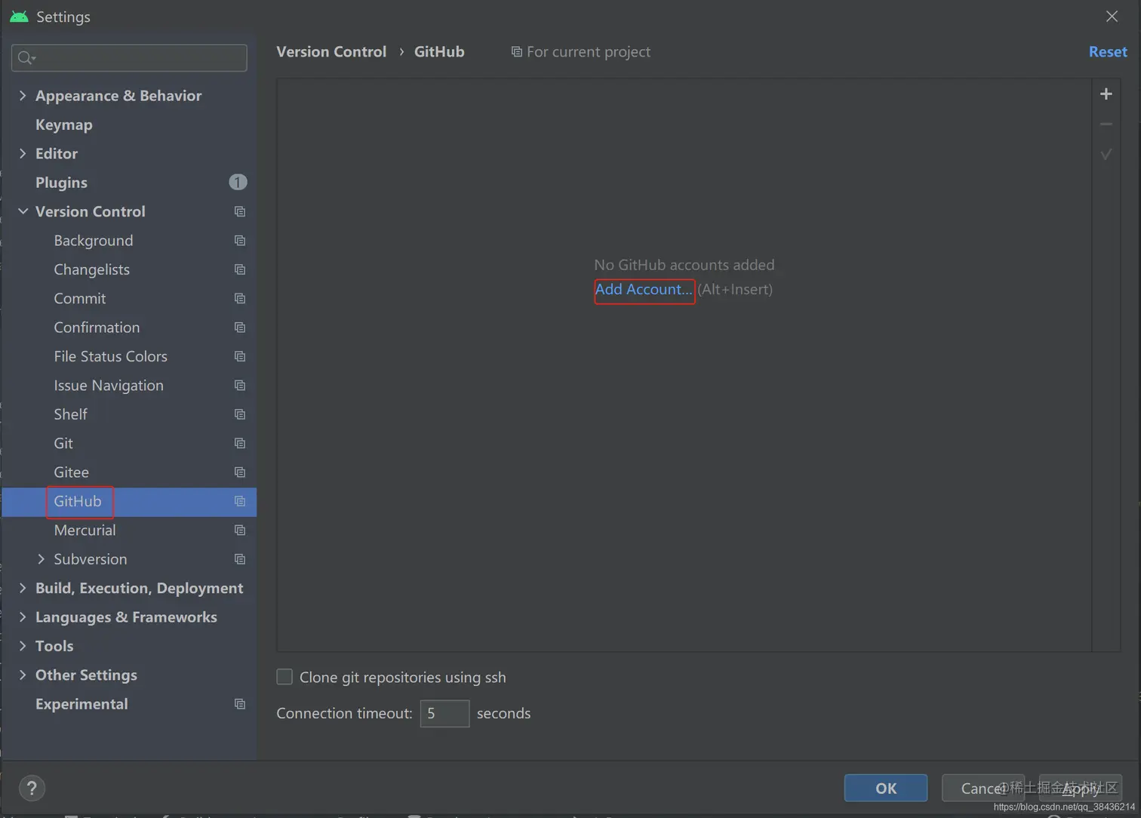Select the GitHub settings entry

click(78, 502)
